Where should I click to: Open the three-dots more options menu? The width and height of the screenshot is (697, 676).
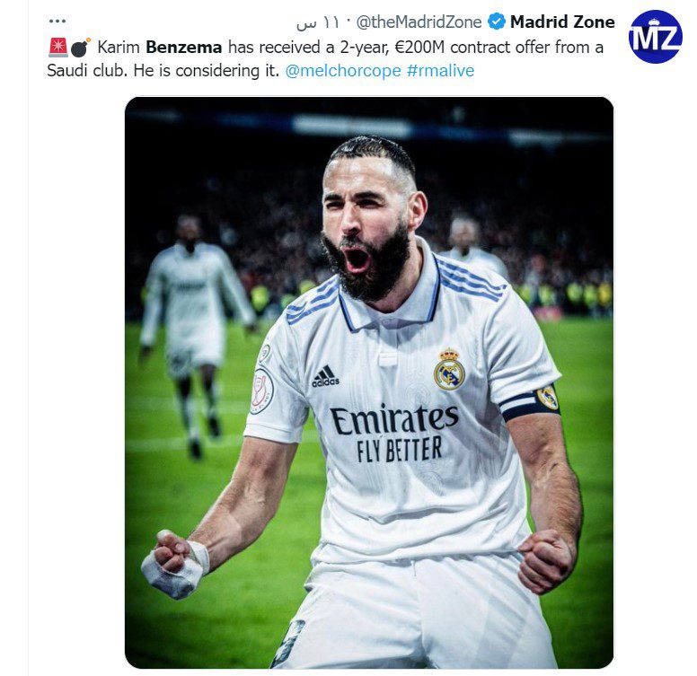[x=57, y=21]
